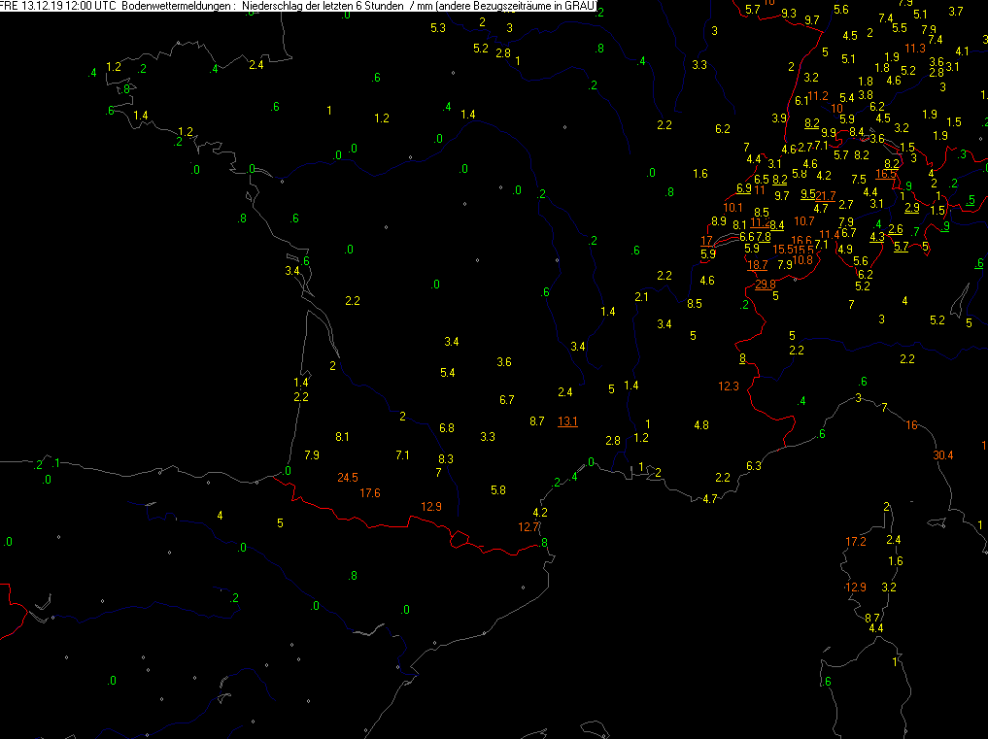Select the orange 30.4 precipitation value
The height and width of the screenshot is (739, 988).
942,455
